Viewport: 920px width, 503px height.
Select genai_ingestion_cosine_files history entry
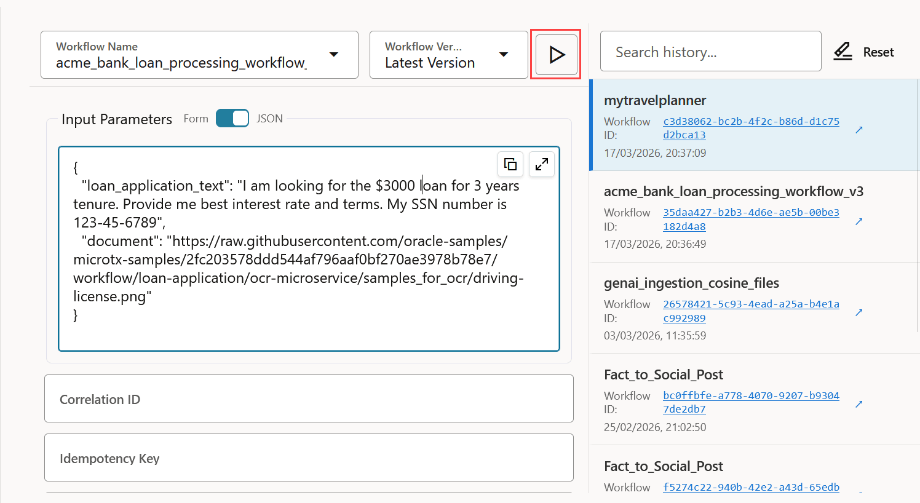tap(755, 308)
